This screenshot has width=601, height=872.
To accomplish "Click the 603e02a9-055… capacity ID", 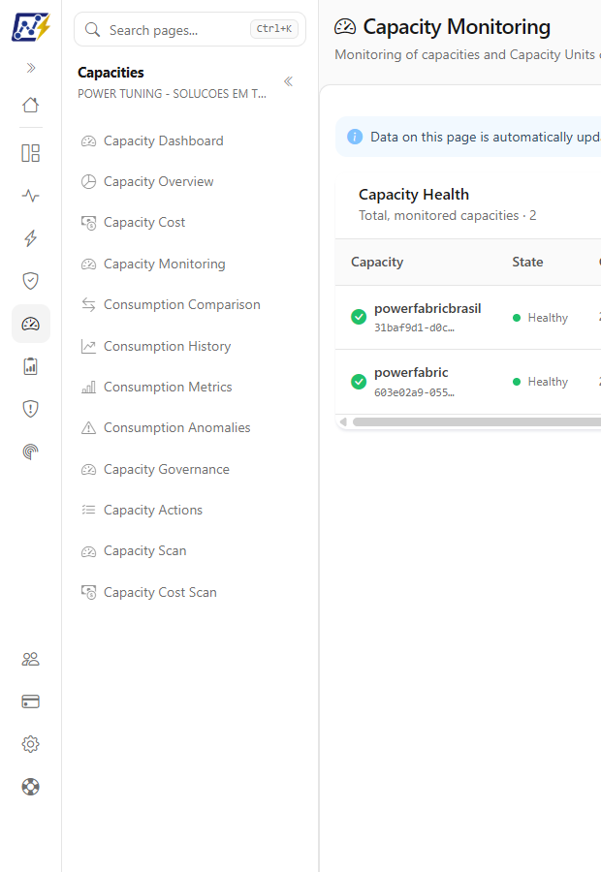I will 414,392.
